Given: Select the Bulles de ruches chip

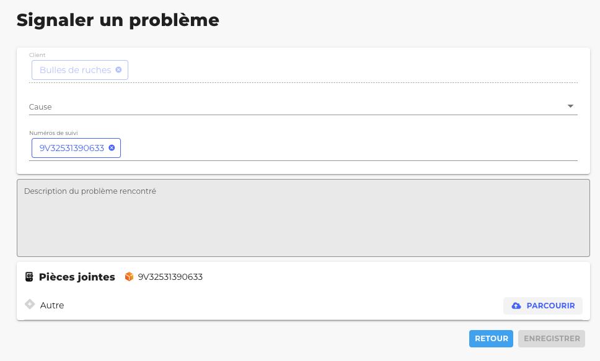Looking at the screenshot, I should [75, 70].
